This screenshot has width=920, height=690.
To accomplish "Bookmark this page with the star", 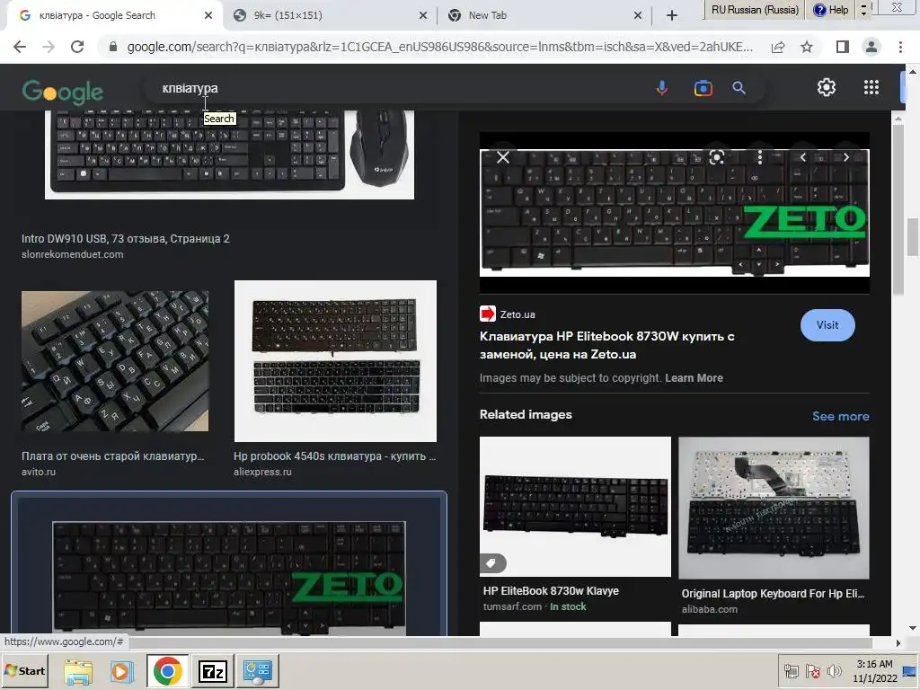I will [x=807, y=47].
